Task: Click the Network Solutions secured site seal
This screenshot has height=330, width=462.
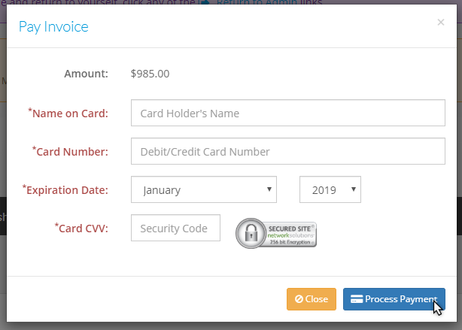Action: point(276,233)
